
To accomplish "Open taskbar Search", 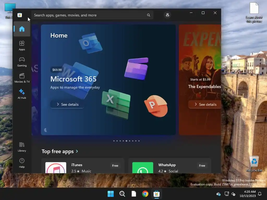I will (122, 194).
